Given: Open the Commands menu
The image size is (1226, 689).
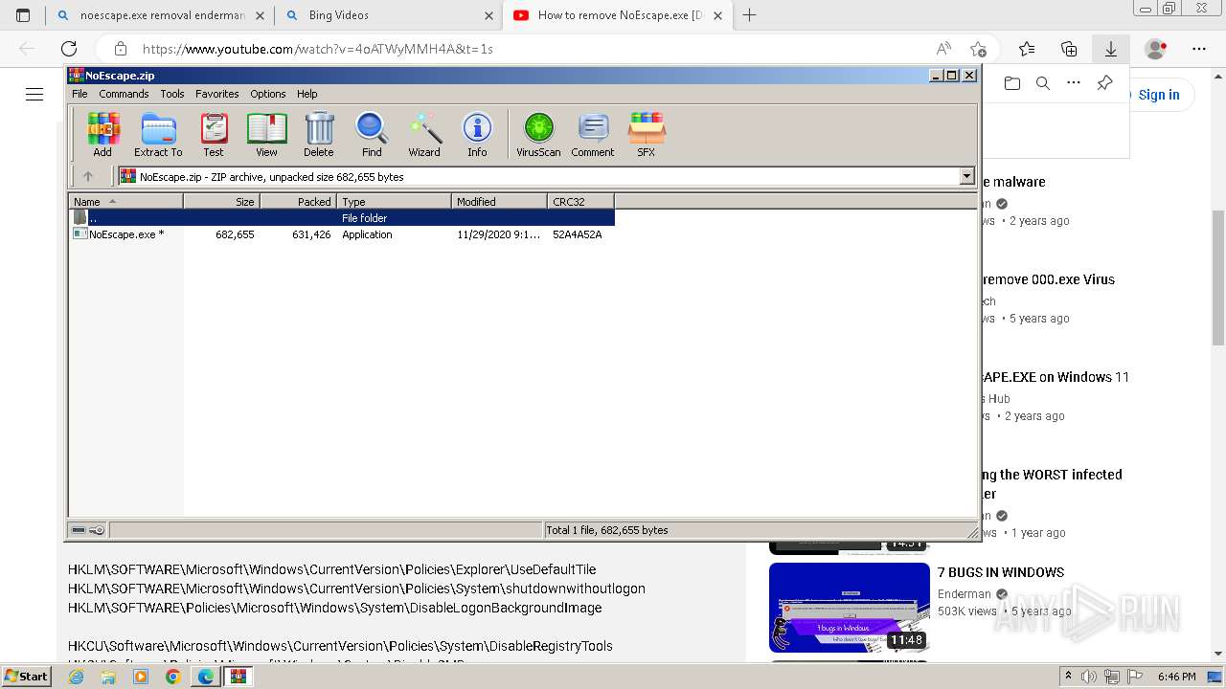Looking at the screenshot, I should [124, 94].
